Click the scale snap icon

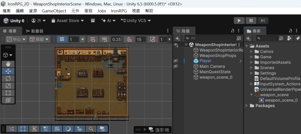pyautogui.click(x=153, y=39)
